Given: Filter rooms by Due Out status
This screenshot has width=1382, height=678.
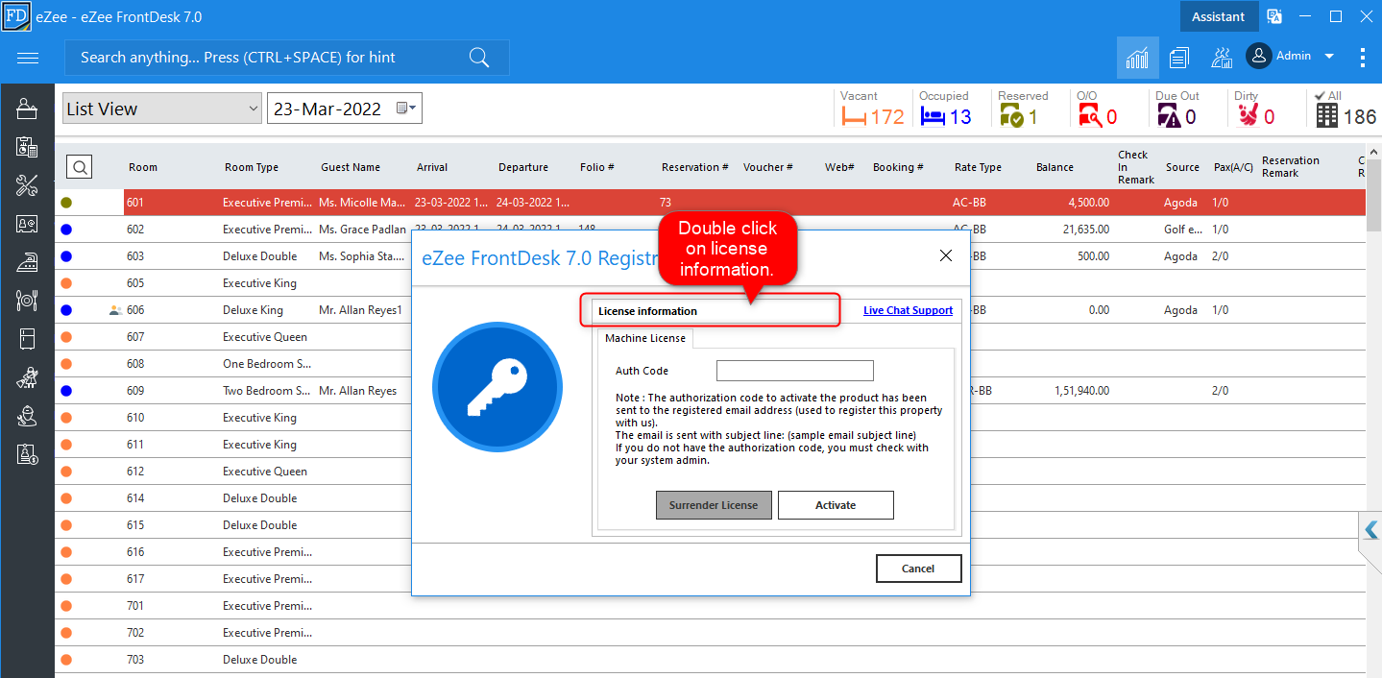Looking at the screenshot, I should coord(1177,109).
